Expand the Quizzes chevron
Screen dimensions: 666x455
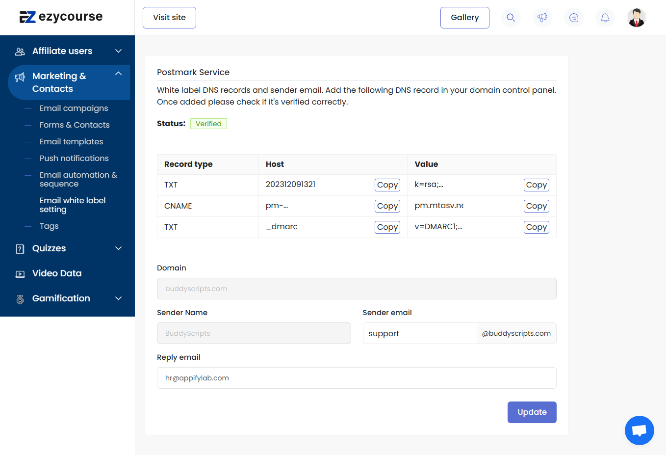pos(118,248)
